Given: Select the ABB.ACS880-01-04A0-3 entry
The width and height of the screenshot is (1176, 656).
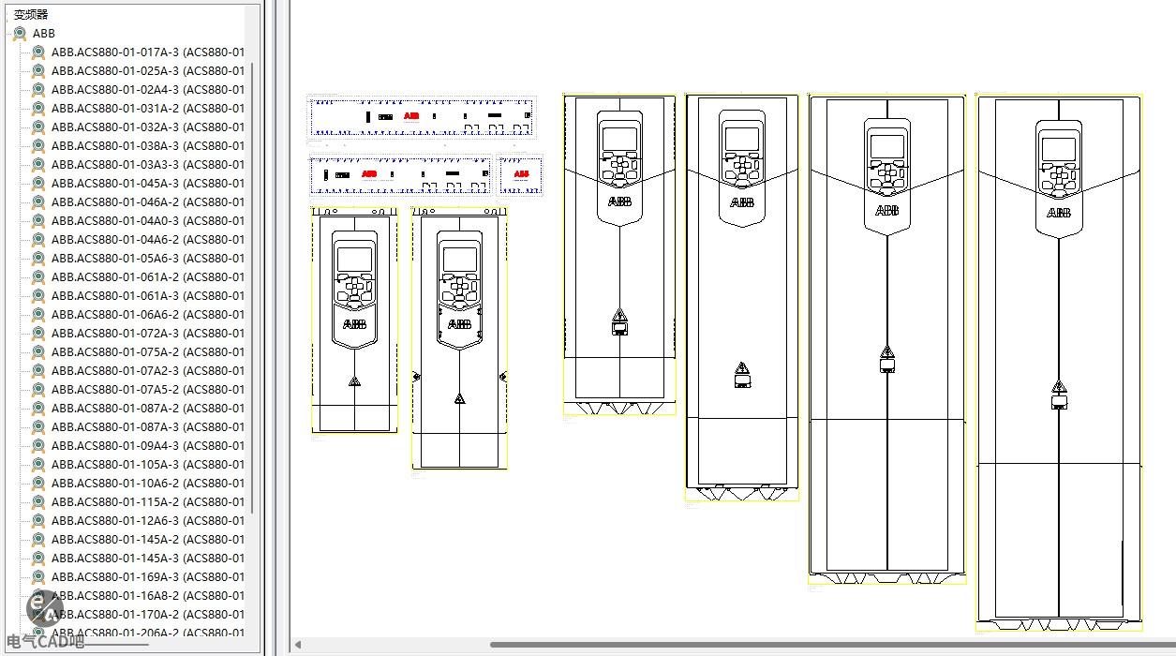Looking at the screenshot, I should pyautogui.click(x=148, y=220).
